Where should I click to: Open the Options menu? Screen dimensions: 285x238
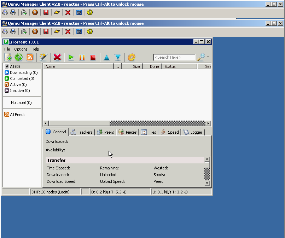coord(21,49)
